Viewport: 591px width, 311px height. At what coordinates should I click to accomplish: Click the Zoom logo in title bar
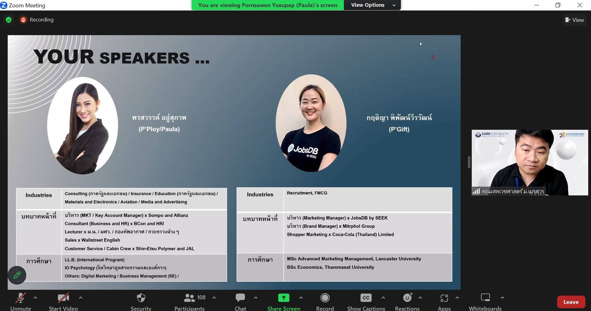[4, 5]
